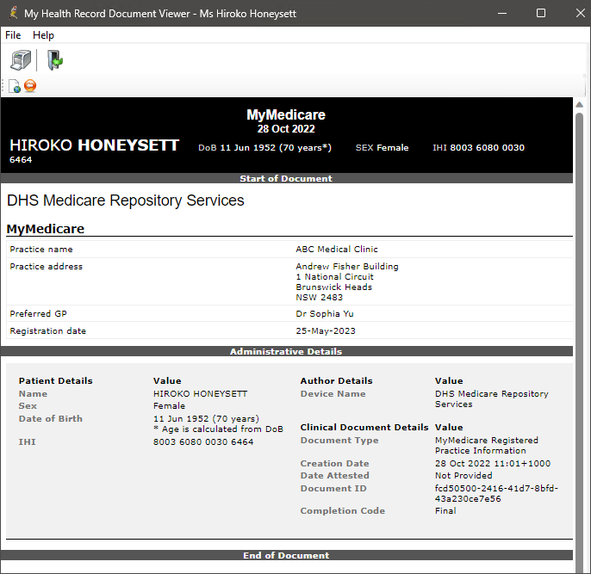Click the vertical scrollbar thumb

pyautogui.click(x=580, y=343)
